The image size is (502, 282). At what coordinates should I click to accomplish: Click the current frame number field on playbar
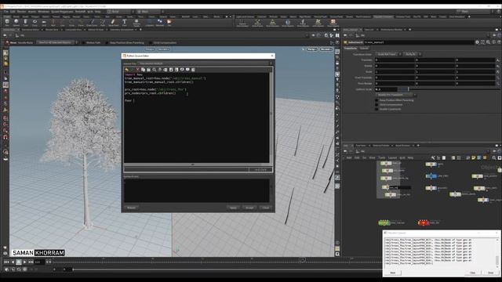38,262
